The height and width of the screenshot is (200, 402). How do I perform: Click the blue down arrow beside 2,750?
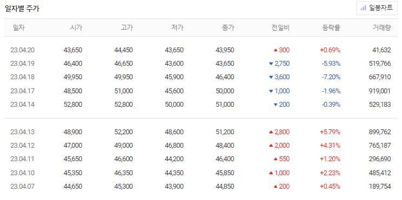[271, 64]
